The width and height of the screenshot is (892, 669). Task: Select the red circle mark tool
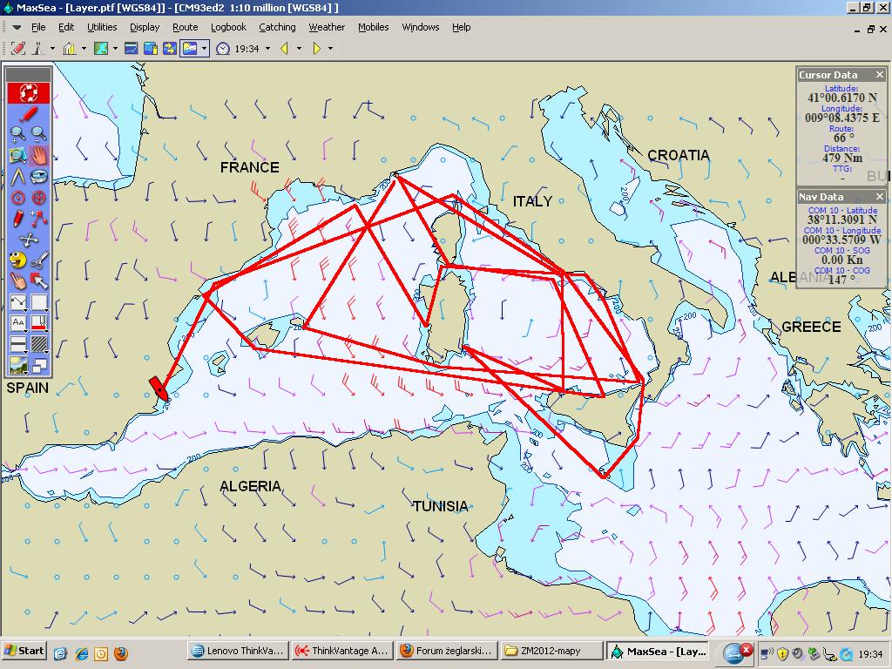(x=17, y=198)
